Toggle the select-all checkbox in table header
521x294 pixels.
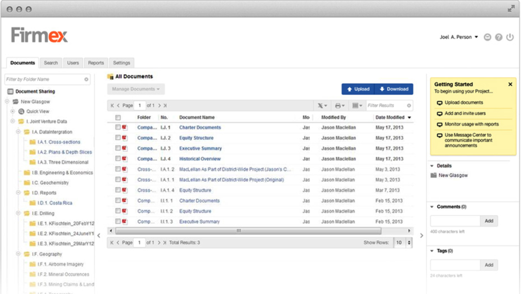coord(118,117)
